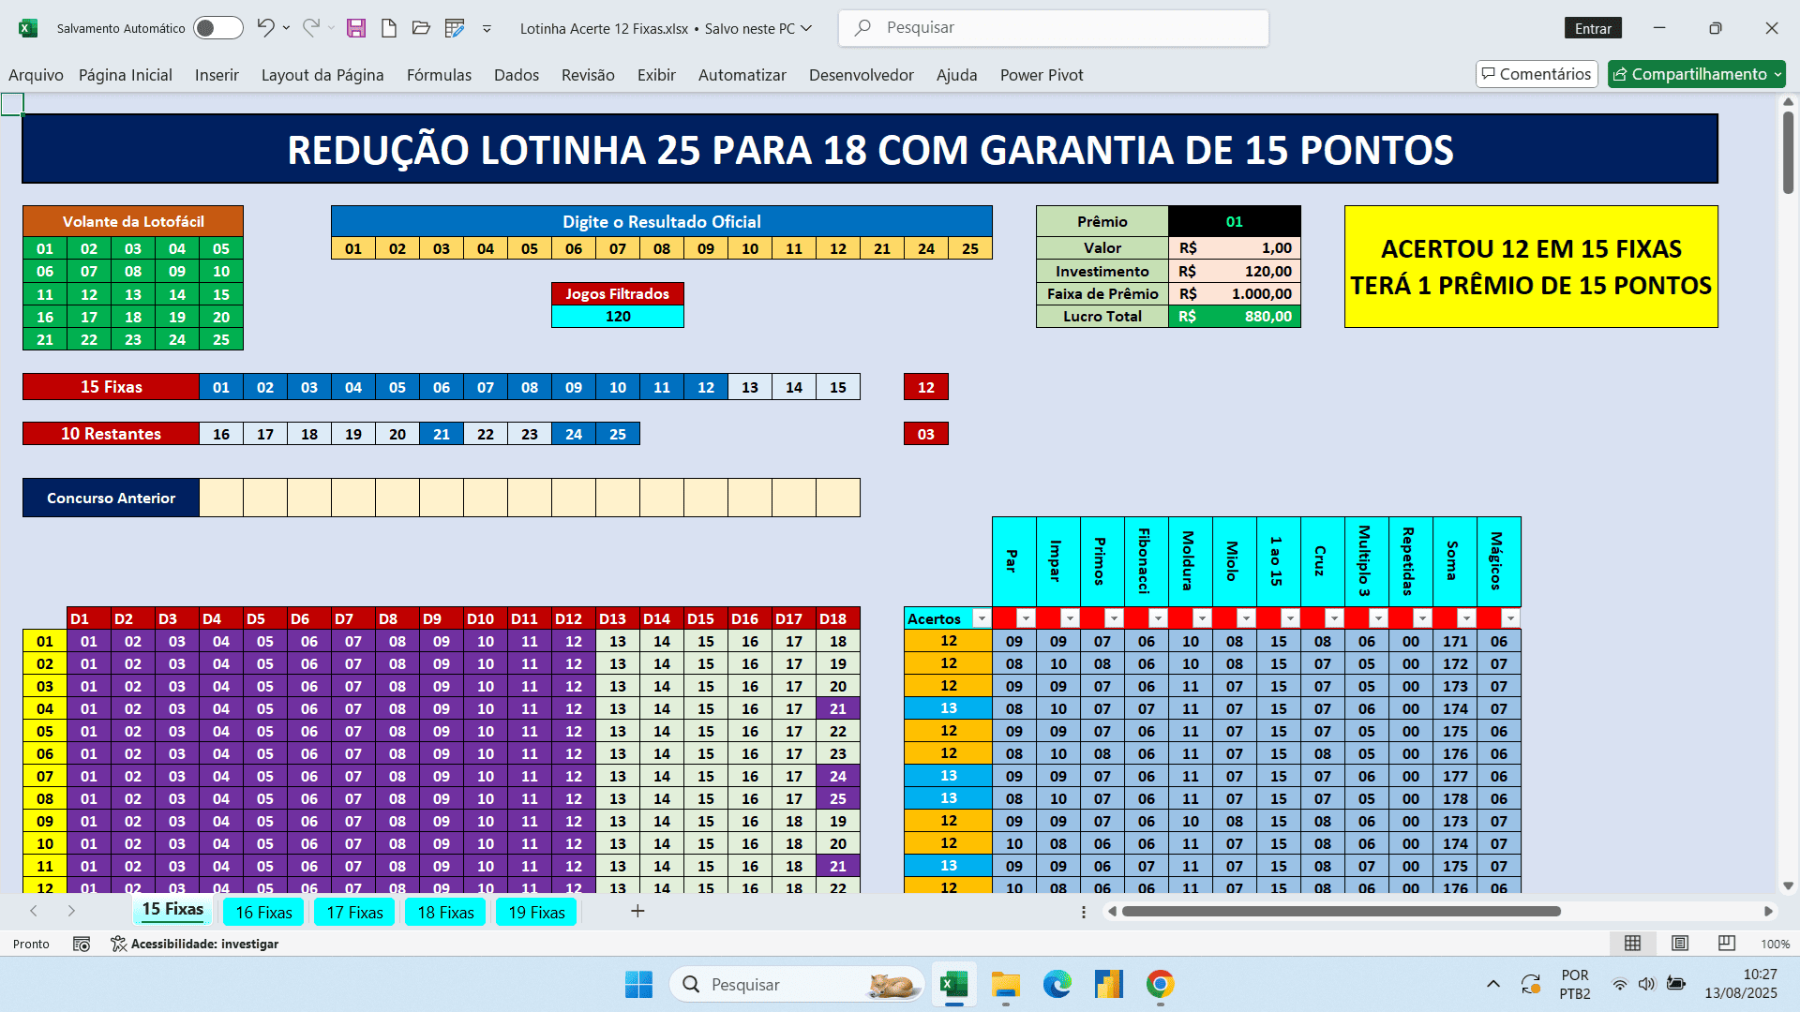Open the Fórmulas ribbon tab
This screenshot has width=1800, height=1012.
pyautogui.click(x=439, y=75)
